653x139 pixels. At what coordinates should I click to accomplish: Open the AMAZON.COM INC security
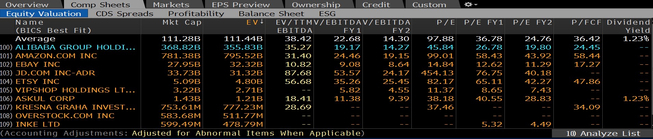pyautogui.click(x=56, y=56)
